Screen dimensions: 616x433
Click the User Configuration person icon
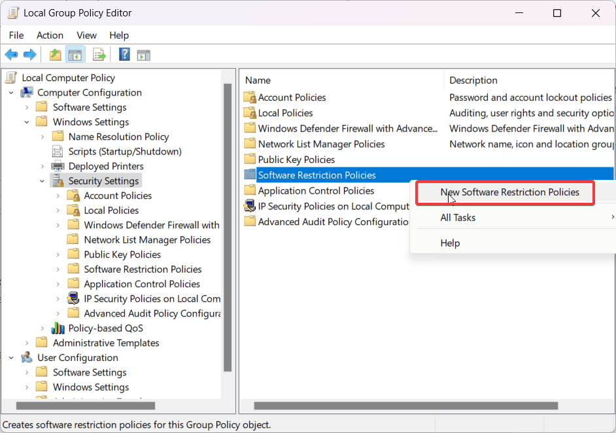(x=27, y=358)
